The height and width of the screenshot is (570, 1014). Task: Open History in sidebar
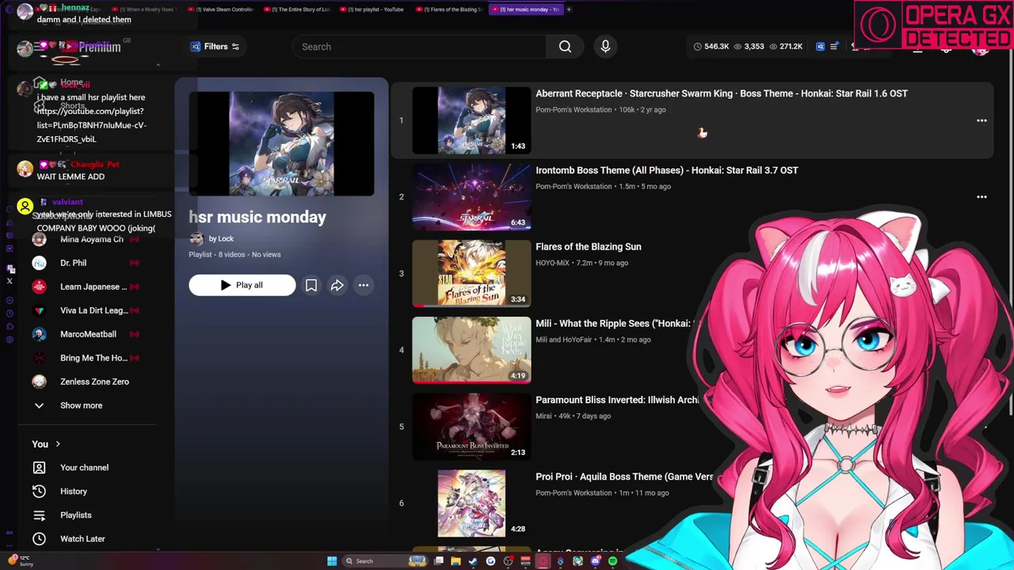pyautogui.click(x=74, y=491)
